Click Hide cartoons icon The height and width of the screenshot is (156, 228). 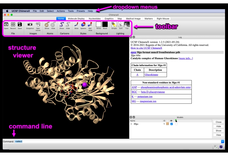pyautogui.click(x=68, y=24)
